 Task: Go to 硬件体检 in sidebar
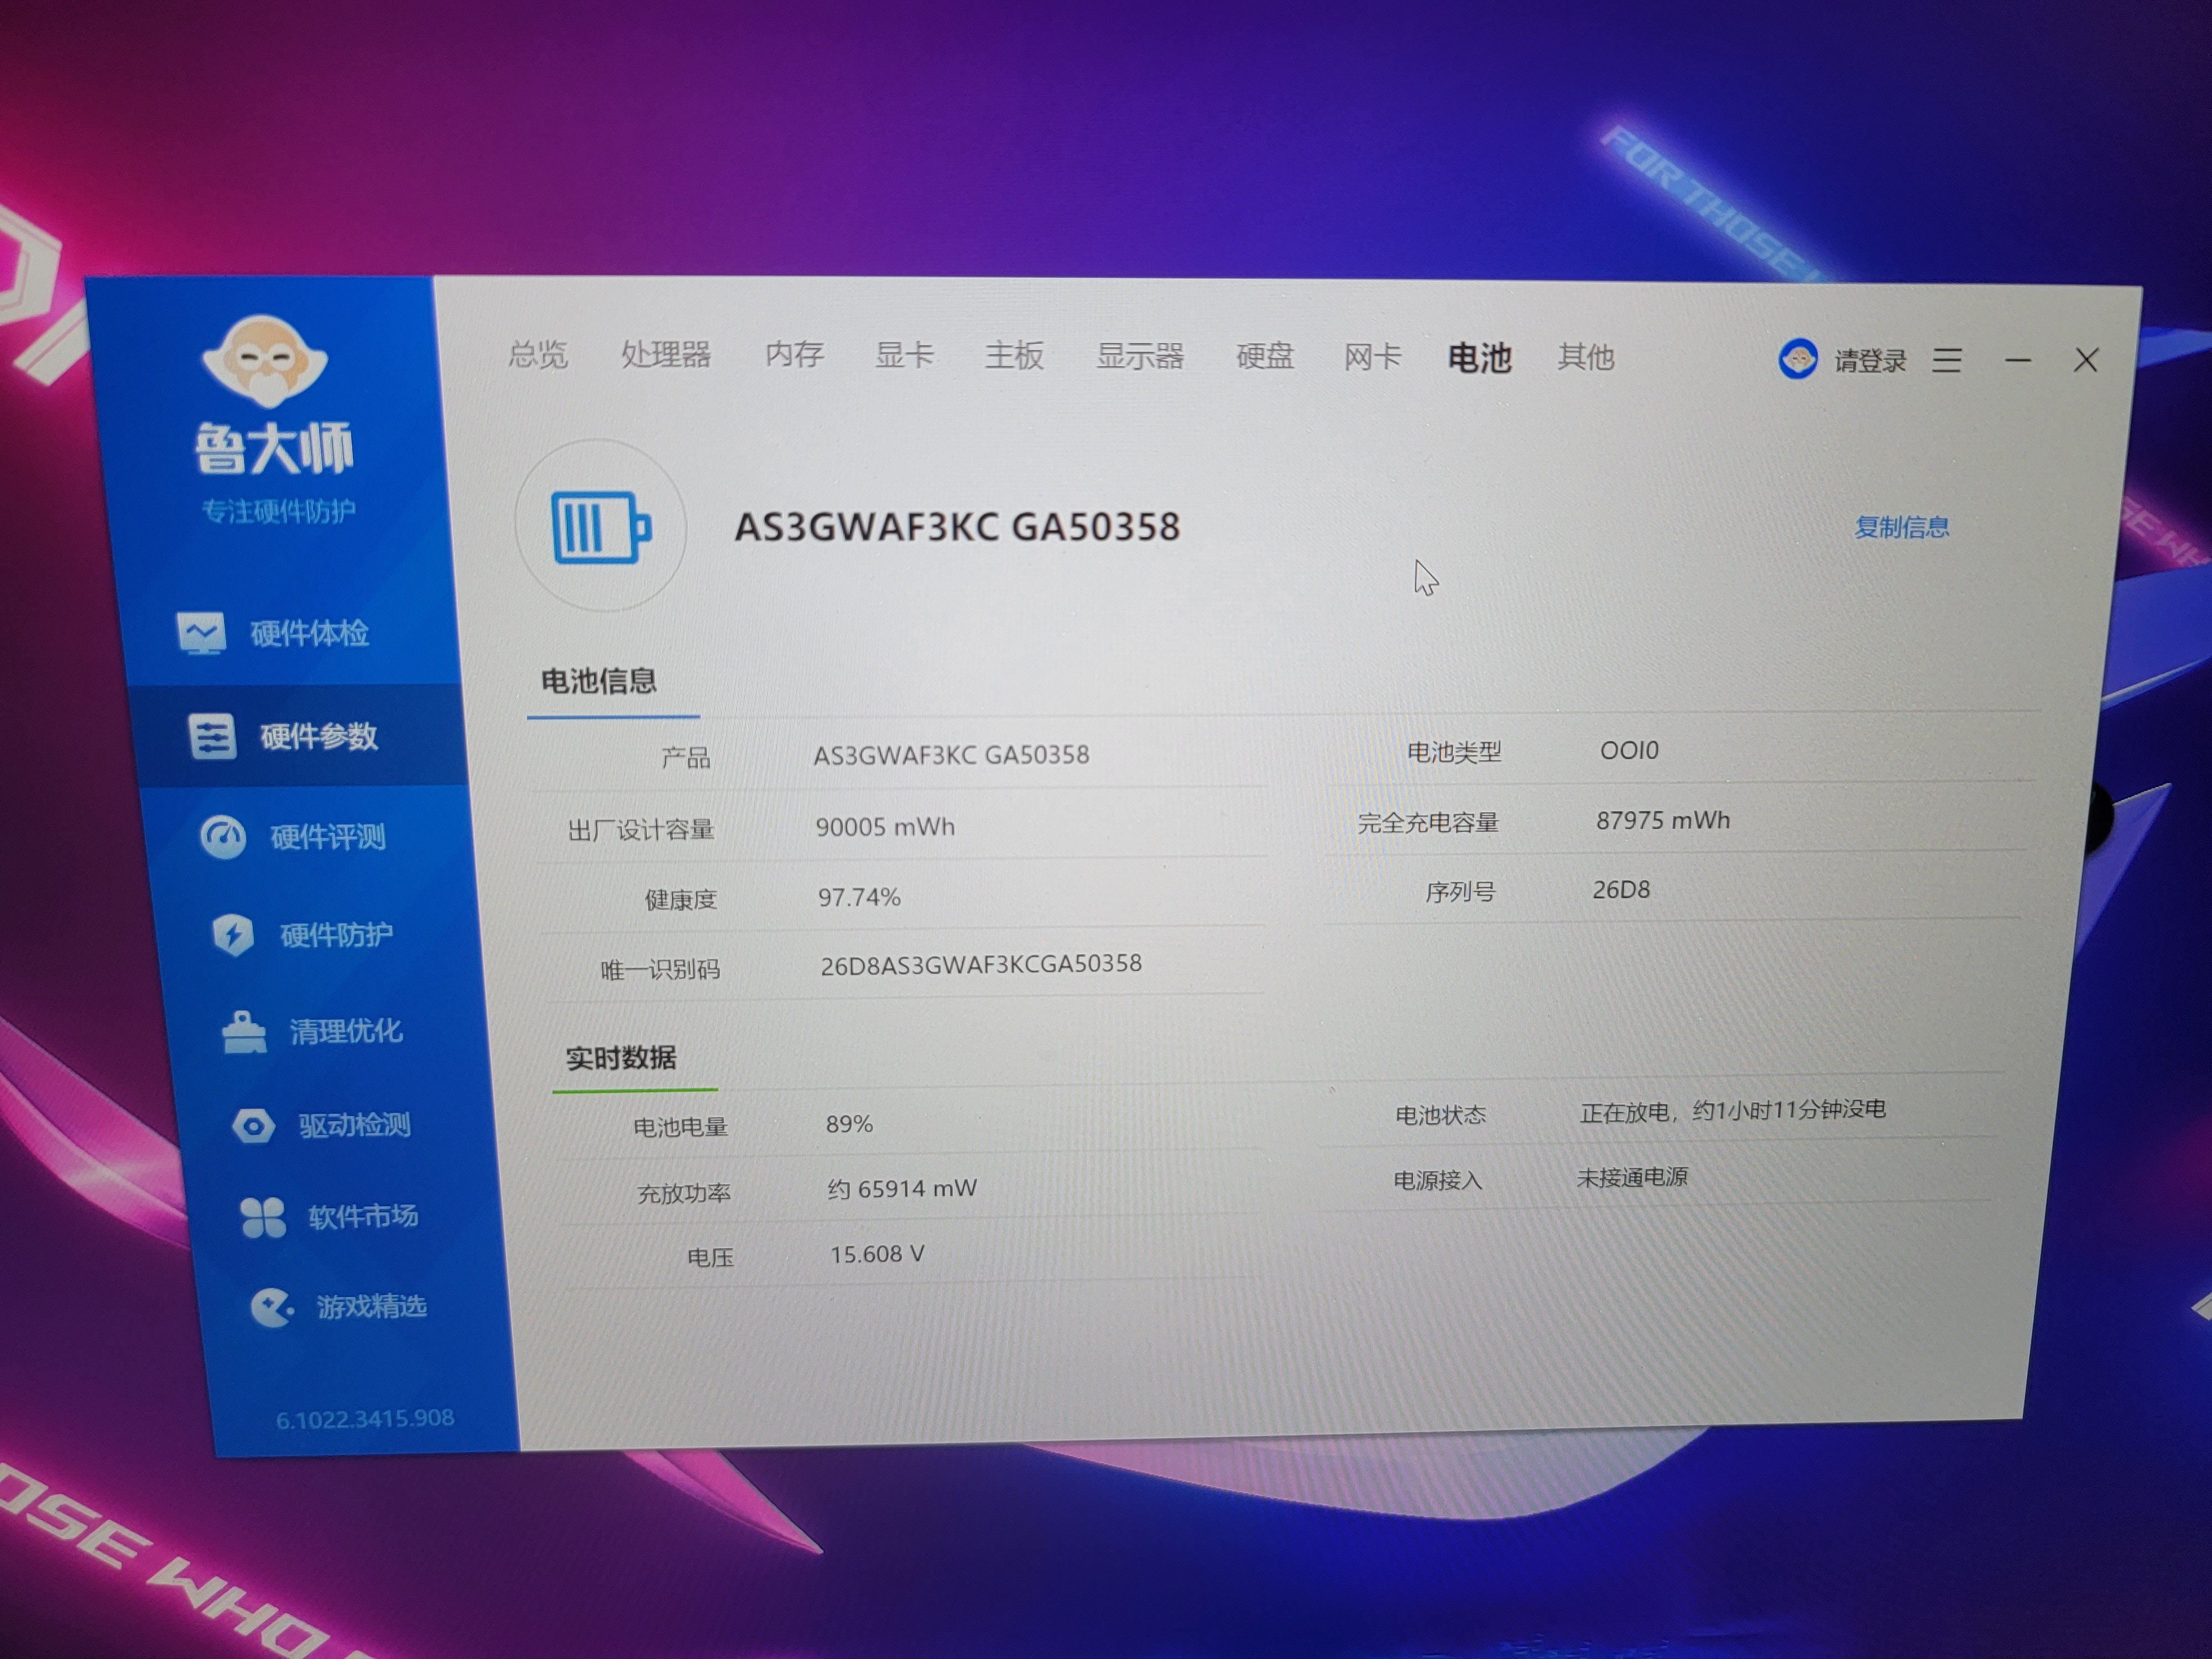click(x=309, y=634)
